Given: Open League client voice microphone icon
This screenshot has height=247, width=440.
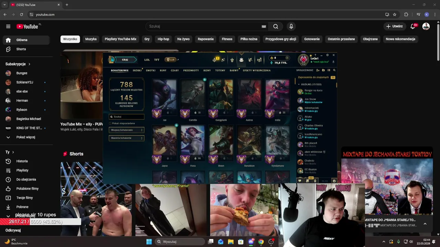Looking at the screenshot, I should (315, 181).
